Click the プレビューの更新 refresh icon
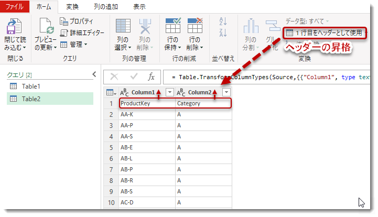 (46, 26)
